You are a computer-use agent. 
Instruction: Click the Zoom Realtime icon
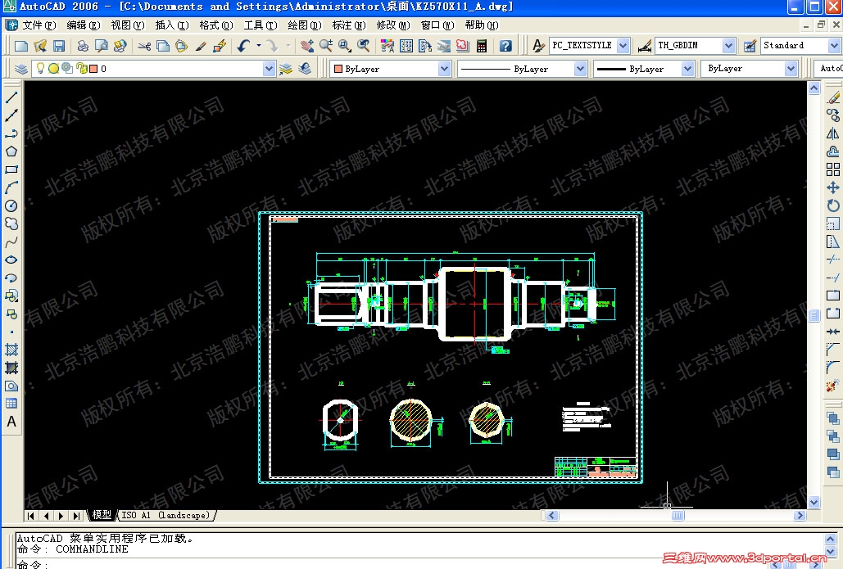tap(326, 46)
